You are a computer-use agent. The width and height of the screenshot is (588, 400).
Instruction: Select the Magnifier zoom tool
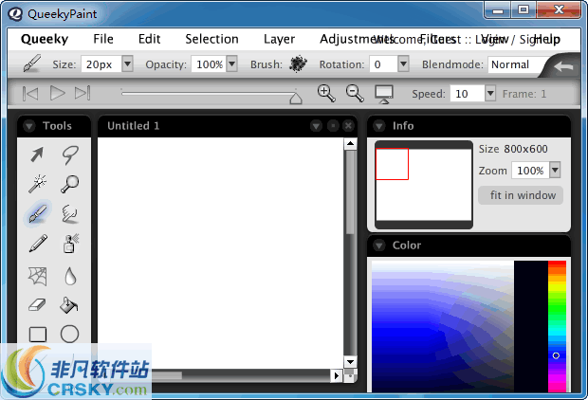(x=70, y=184)
